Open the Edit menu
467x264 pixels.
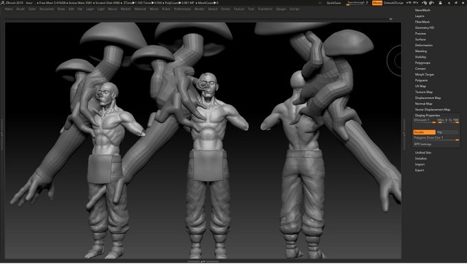pyautogui.click(x=71, y=9)
